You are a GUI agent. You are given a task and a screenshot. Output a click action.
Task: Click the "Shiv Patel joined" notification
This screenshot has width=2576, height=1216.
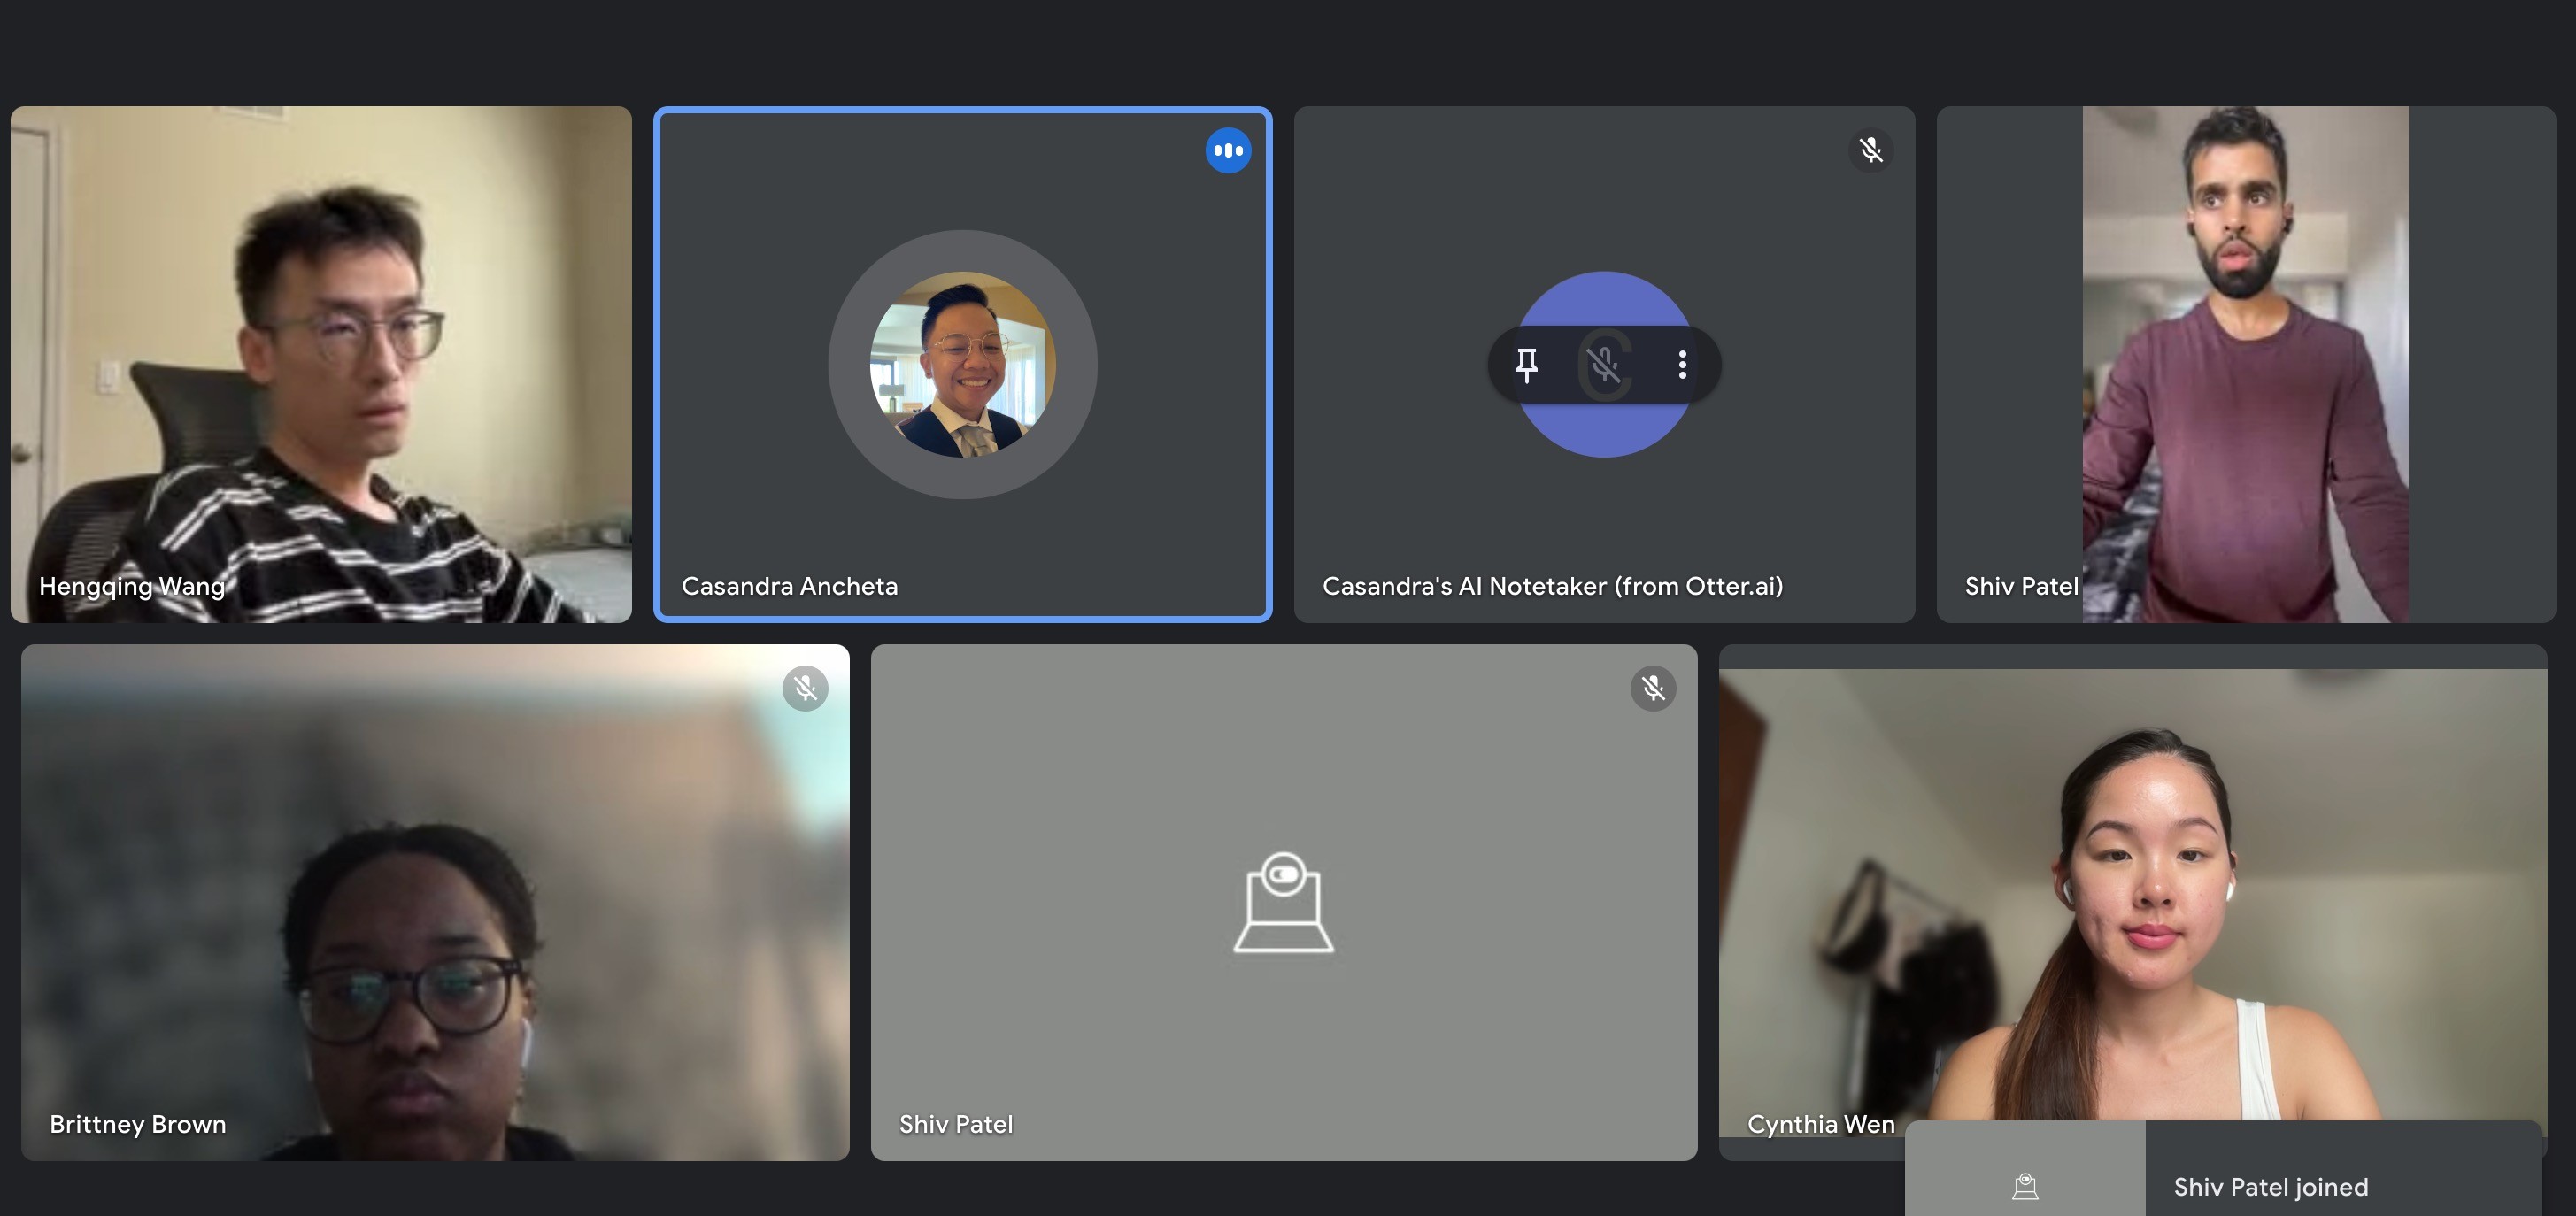pyautogui.click(x=2270, y=1187)
